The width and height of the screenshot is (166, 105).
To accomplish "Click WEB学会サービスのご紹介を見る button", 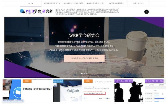I will (x=84, y=58).
